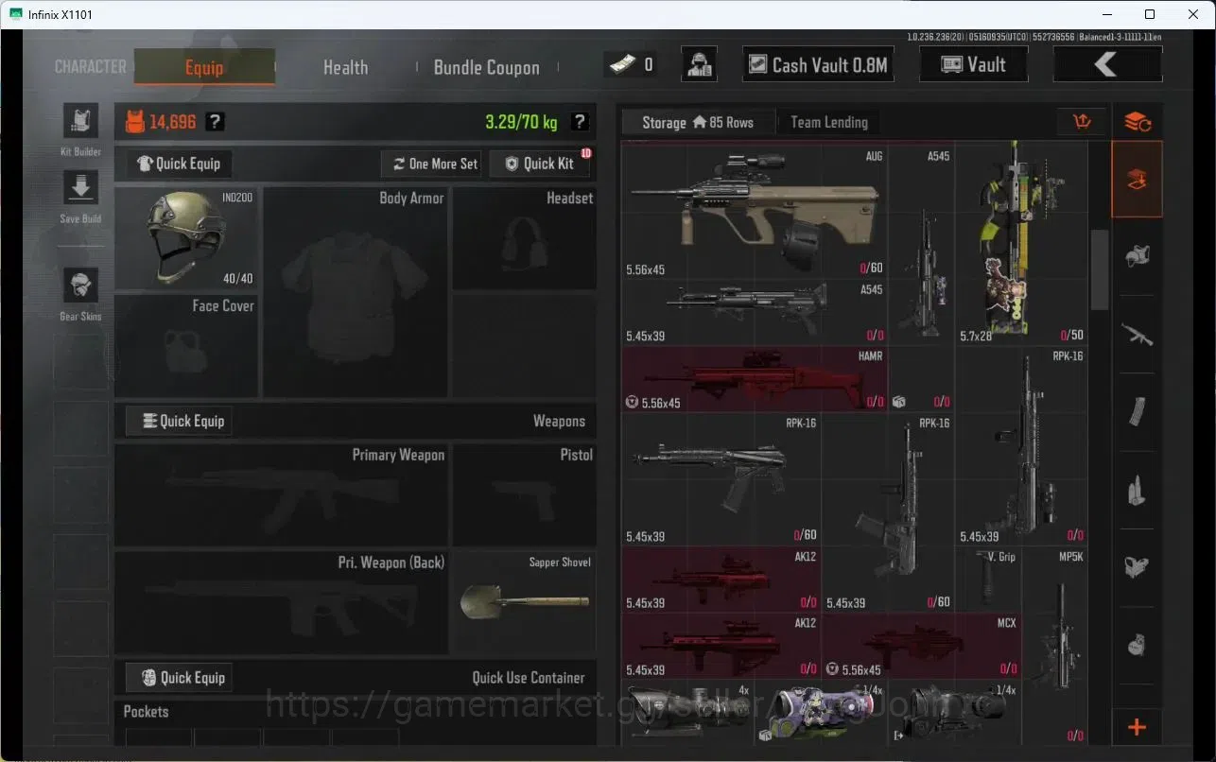The width and height of the screenshot is (1216, 762).
Task: Select the red MCX weapon in storage
Action: (x=922, y=646)
